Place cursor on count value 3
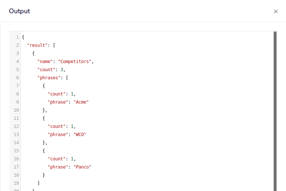Image resolution: width=286 pixels, height=191 pixels. 62,70
